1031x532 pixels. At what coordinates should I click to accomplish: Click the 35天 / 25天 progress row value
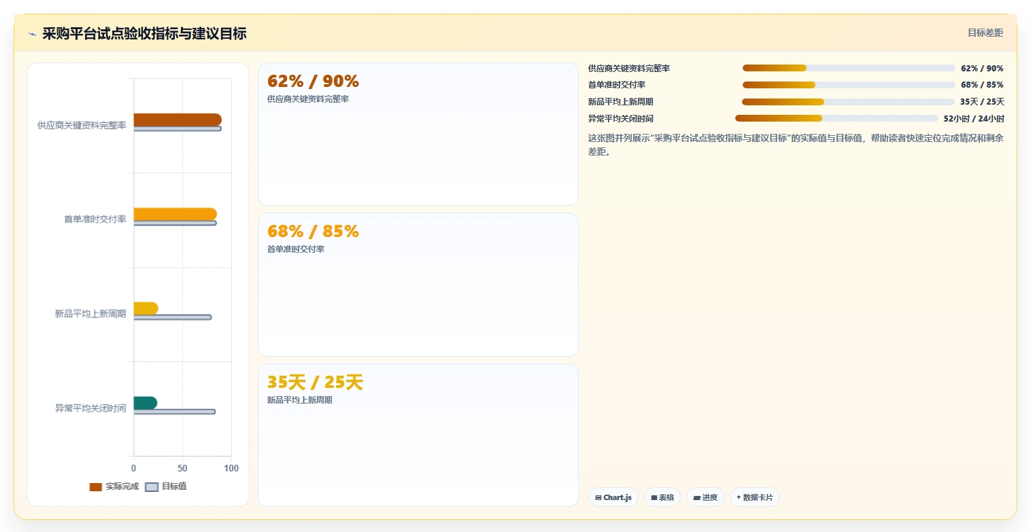coord(982,102)
